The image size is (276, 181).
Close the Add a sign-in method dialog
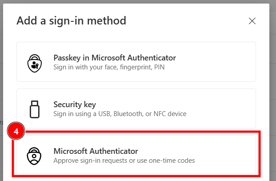click(252, 21)
